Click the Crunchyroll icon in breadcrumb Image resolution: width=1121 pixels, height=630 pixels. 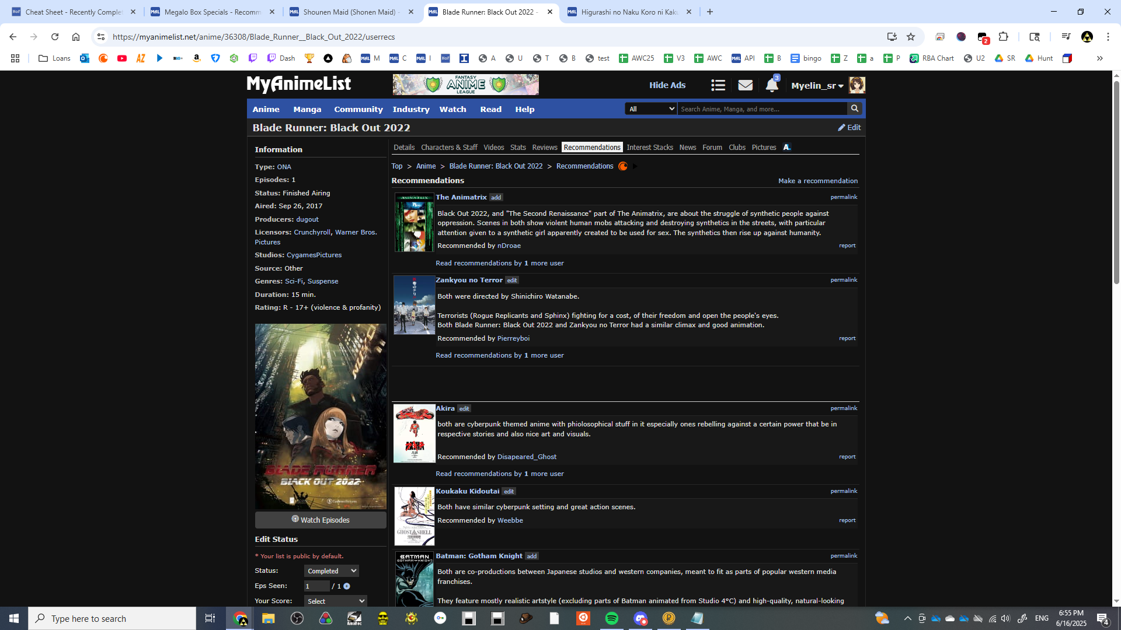pyautogui.click(x=623, y=166)
